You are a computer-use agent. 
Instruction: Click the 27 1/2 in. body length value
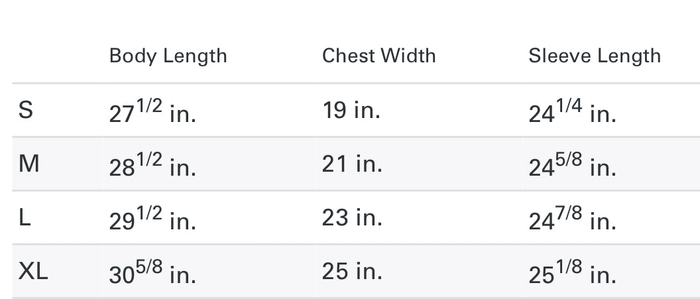(152, 111)
